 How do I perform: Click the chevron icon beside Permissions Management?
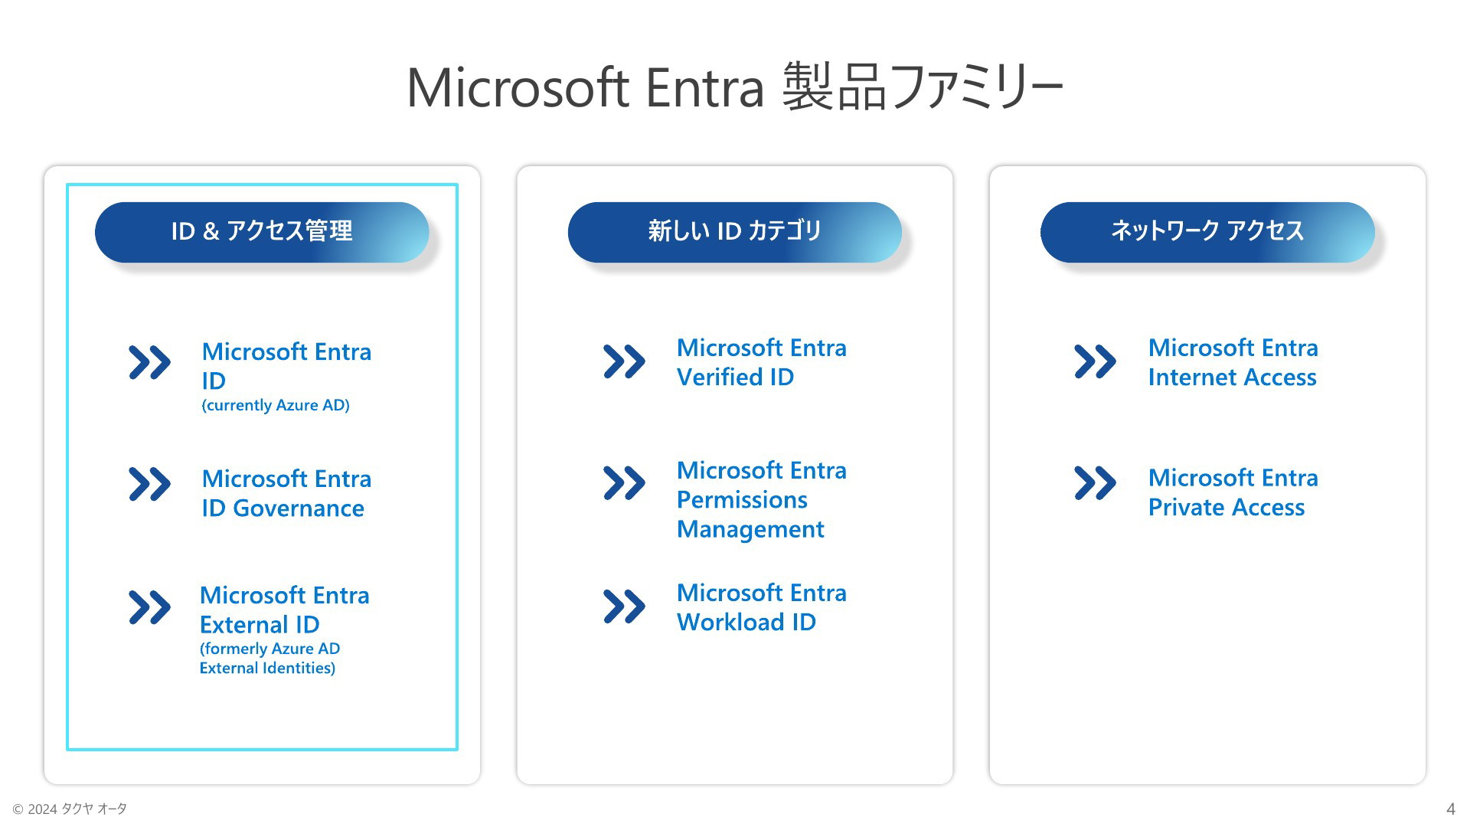coord(624,483)
